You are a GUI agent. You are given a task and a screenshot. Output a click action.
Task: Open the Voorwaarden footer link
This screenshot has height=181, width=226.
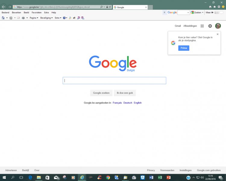167,170
